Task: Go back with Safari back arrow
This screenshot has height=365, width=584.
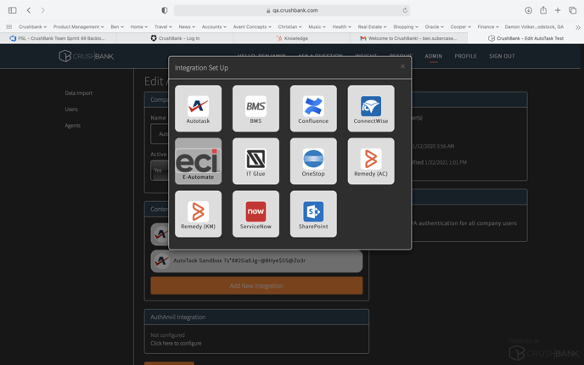Action: tap(29, 10)
